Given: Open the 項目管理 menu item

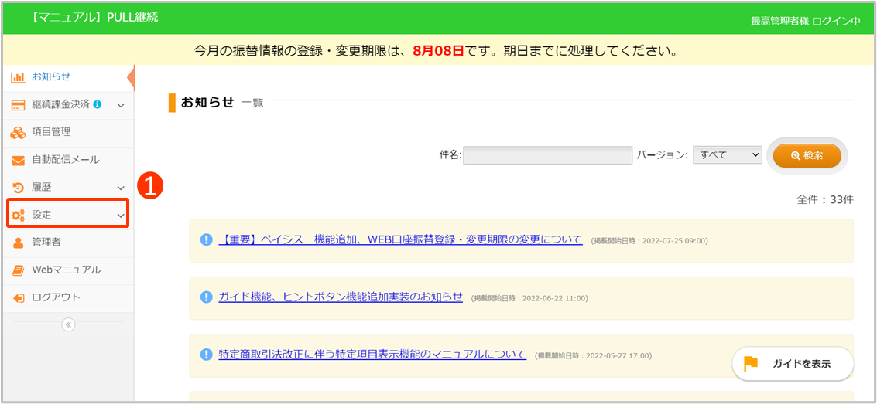Looking at the screenshot, I should (51, 133).
